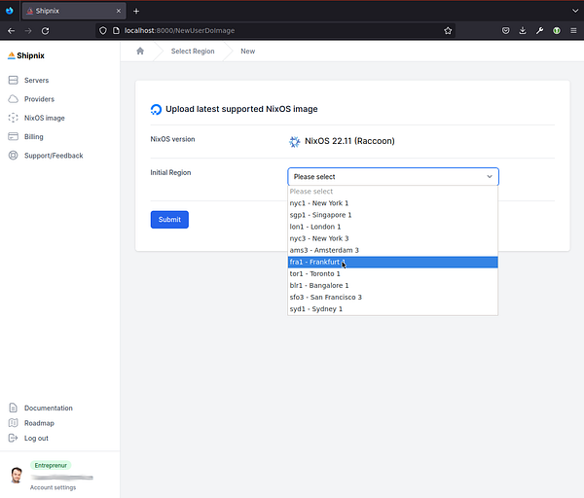584x498 pixels.
Task: Go to Select Region breadcrumb
Action: pyautogui.click(x=193, y=51)
